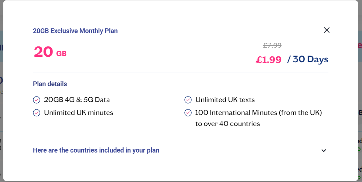
Task: Click the checkmark icon beside 100 International Minutes
Action: (x=188, y=113)
